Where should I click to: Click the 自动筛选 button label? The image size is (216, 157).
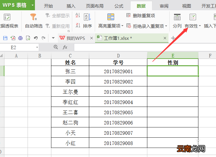coord(34,26)
